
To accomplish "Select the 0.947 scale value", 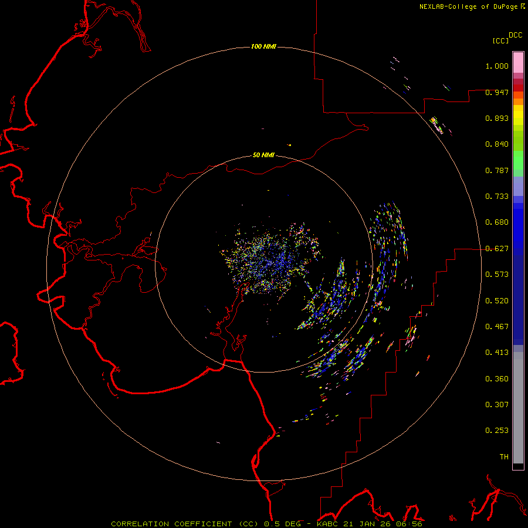I will 497,92.
